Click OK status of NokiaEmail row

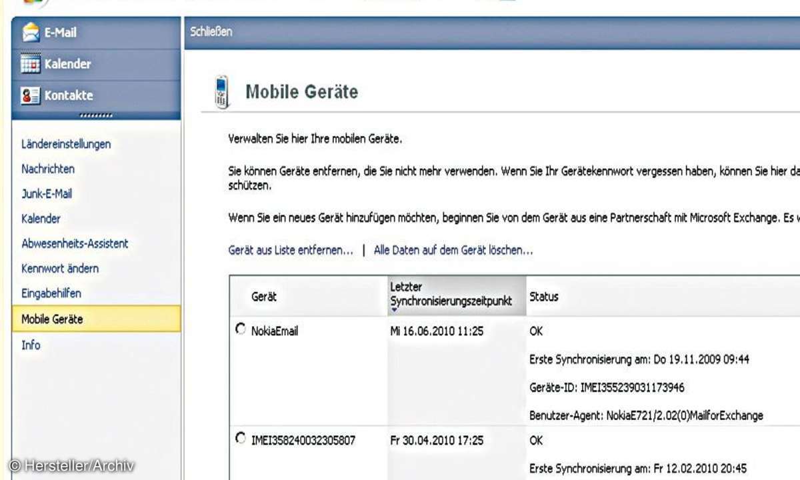(x=536, y=331)
